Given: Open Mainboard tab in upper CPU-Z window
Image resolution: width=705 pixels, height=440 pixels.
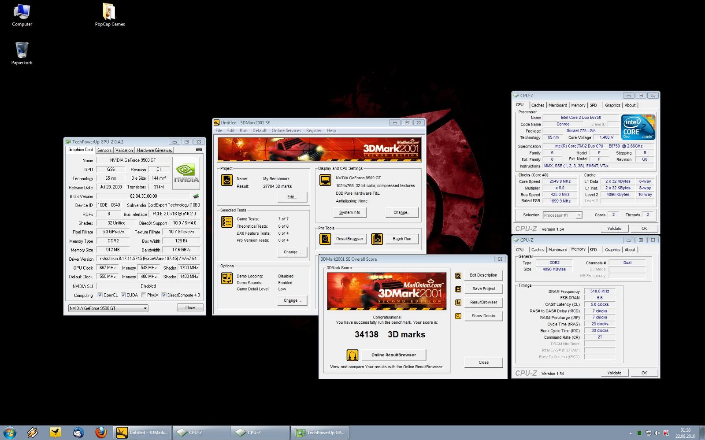Looking at the screenshot, I should pyautogui.click(x=558, y=105).
